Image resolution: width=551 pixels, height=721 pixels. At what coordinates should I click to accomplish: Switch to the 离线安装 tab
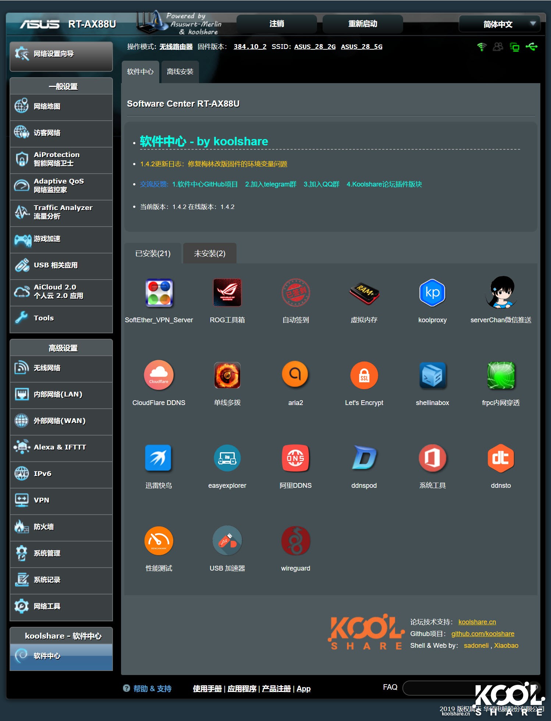pos(180,72)
